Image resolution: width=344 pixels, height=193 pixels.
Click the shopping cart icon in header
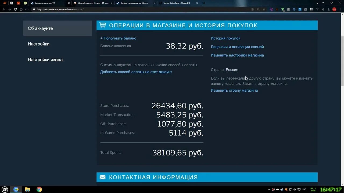tap(103, 25)
